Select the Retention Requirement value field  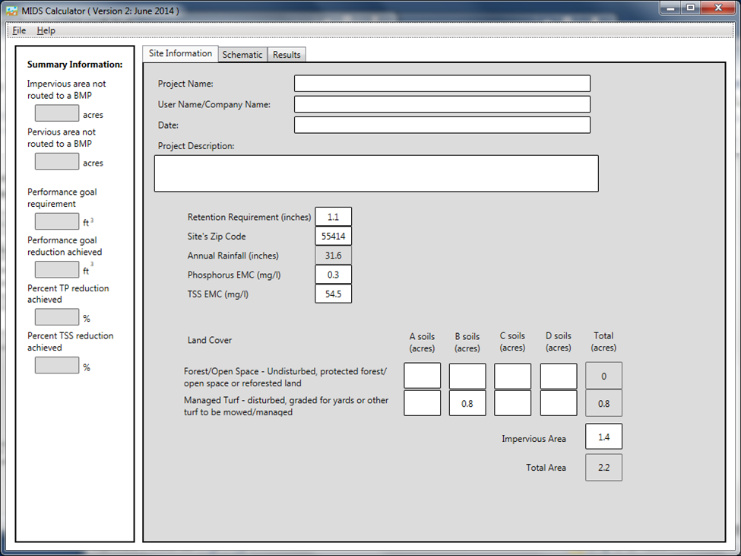pyautogui.click(x=333, y=217)
